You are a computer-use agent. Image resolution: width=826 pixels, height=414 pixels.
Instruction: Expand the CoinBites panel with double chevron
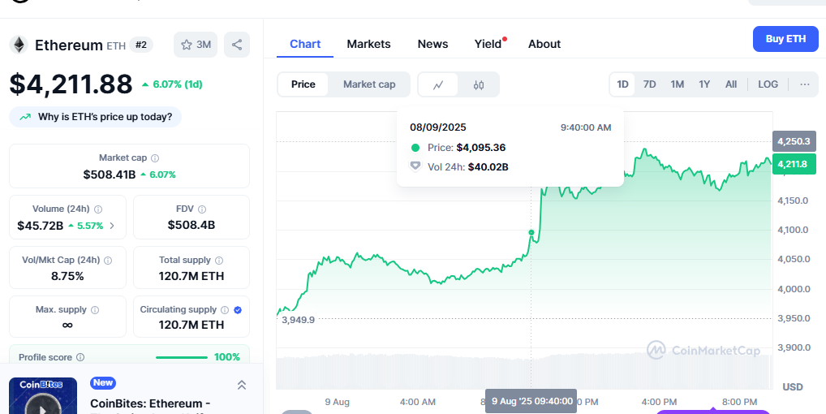point(242,385)
